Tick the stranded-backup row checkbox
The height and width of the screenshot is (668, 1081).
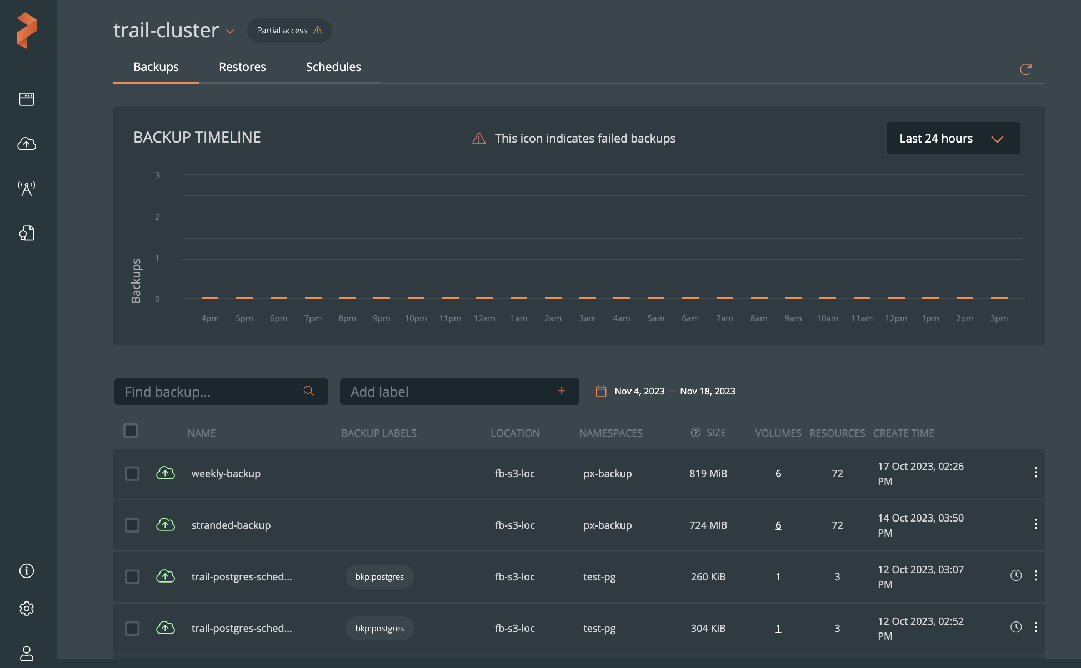(x=132, y=525)
